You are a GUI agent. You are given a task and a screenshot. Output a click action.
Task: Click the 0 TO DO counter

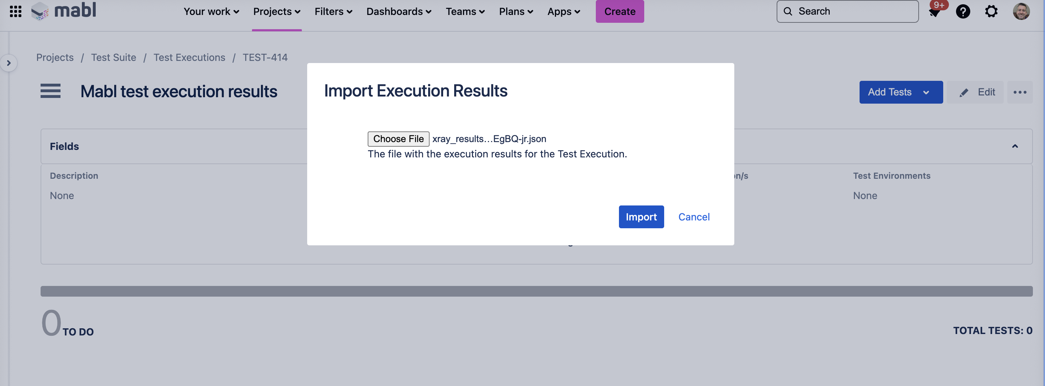click(67, 323)
